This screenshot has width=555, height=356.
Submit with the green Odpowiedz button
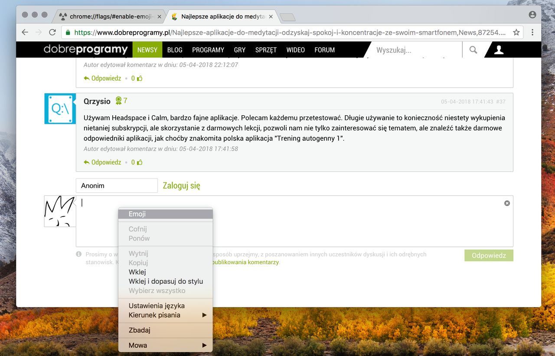(x=489, y=256)
